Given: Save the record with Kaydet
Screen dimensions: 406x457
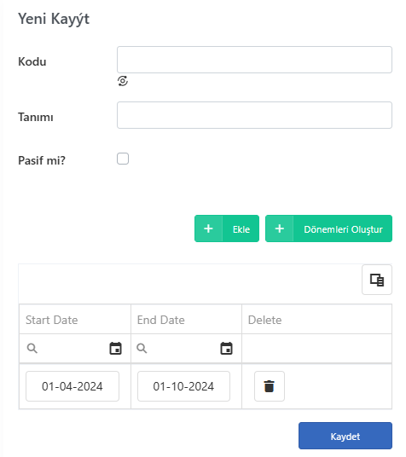Looking at the screenshot, I should tap(345, 436).
